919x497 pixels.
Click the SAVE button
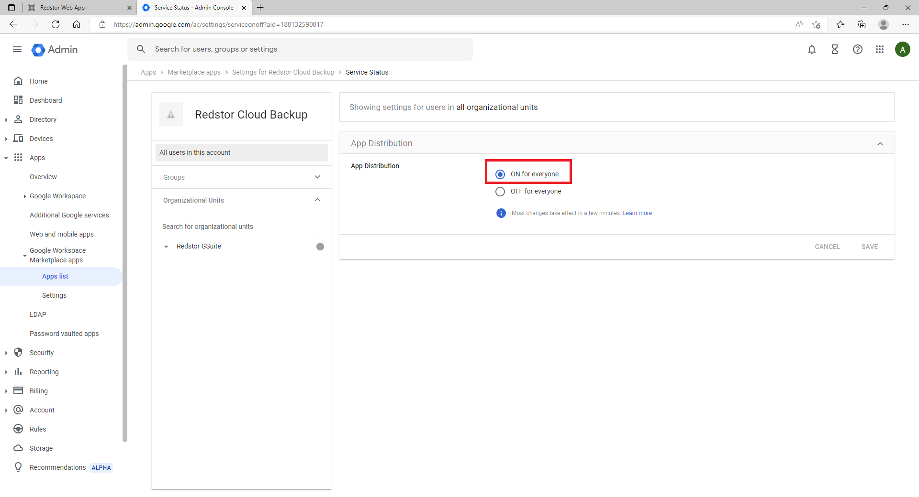coord(869,247)
